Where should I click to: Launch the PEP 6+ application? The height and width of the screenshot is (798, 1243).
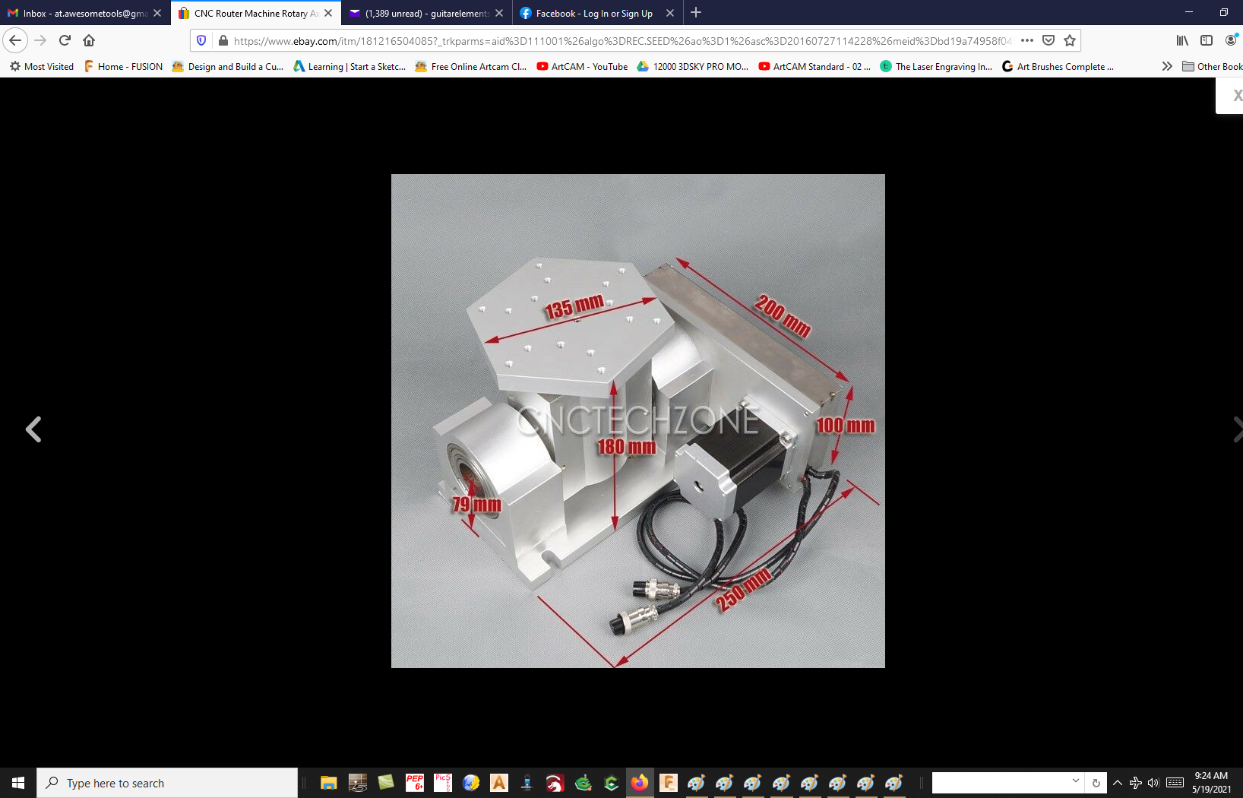coord(415,782)
